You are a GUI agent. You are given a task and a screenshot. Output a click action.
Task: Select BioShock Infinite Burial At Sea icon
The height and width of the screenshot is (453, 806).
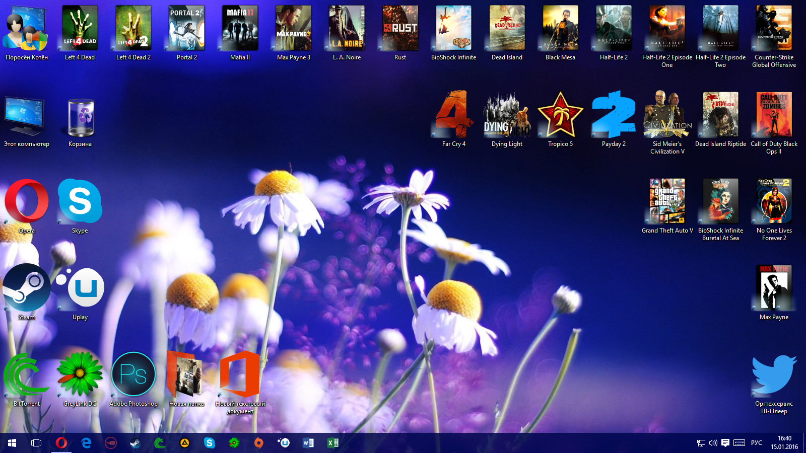pos(720,201)
